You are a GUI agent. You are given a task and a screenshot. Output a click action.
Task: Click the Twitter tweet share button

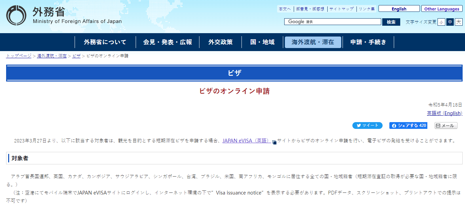tap(367, 125)
